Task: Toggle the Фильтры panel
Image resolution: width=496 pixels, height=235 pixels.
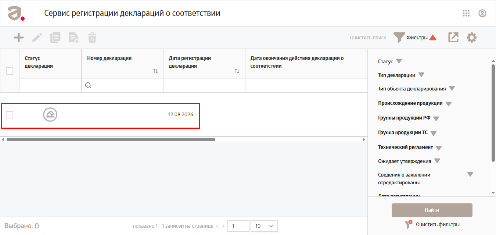Action: (x=415, y=38)
